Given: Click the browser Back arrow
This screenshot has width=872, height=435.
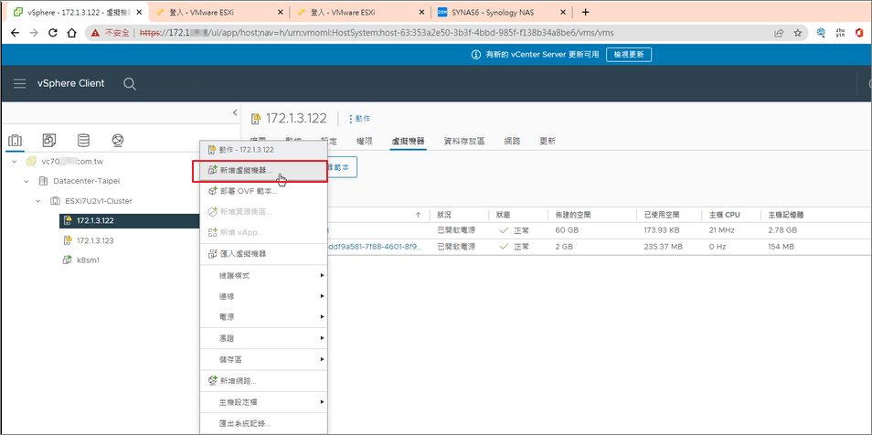Looking at the screenshot, I should (x=15, y=33).
